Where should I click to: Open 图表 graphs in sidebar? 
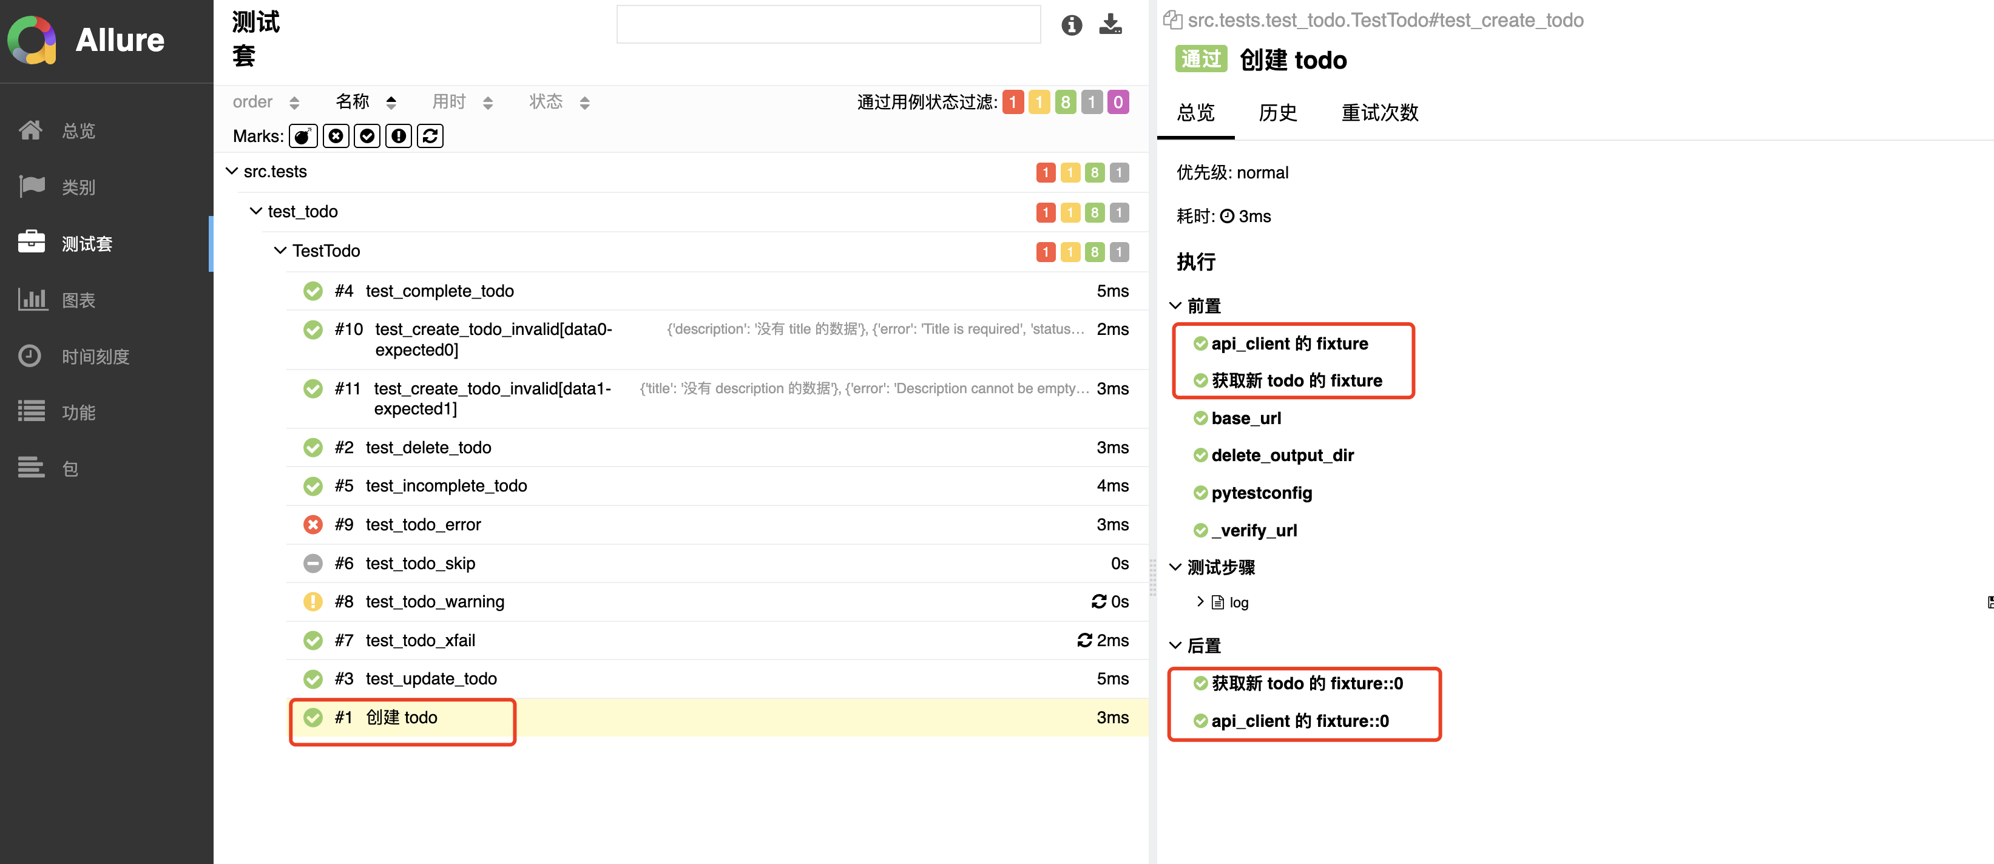[78, 300]
